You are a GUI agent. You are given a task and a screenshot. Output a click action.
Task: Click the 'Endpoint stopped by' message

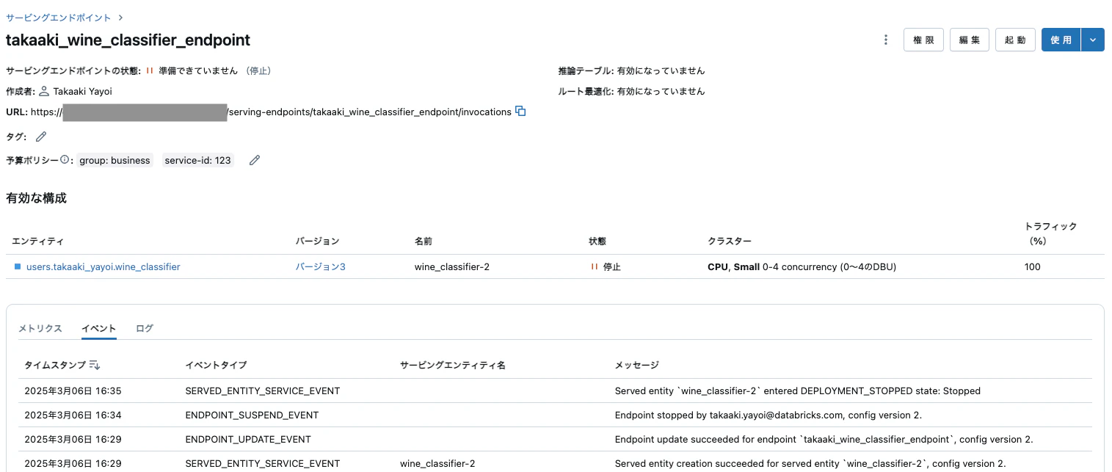coord(768,415)
